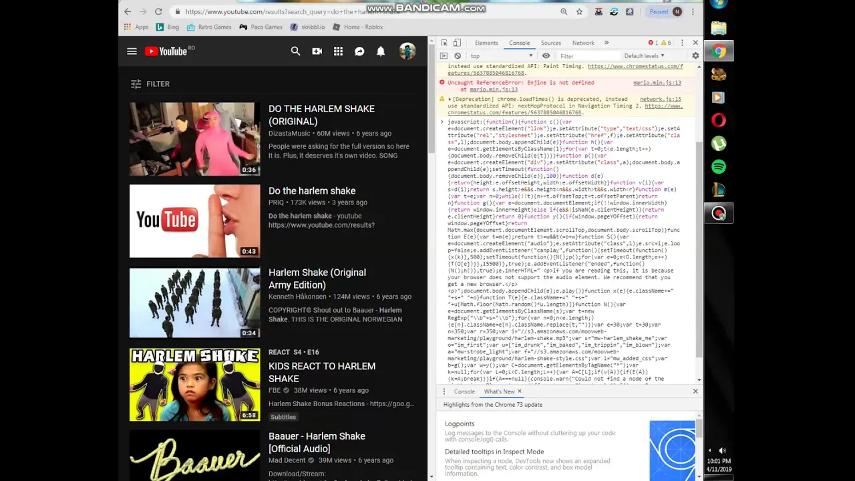855x481 pixels.
Task: Open mario.min.js:13 source link on right
Action: (x=657, y=83)
